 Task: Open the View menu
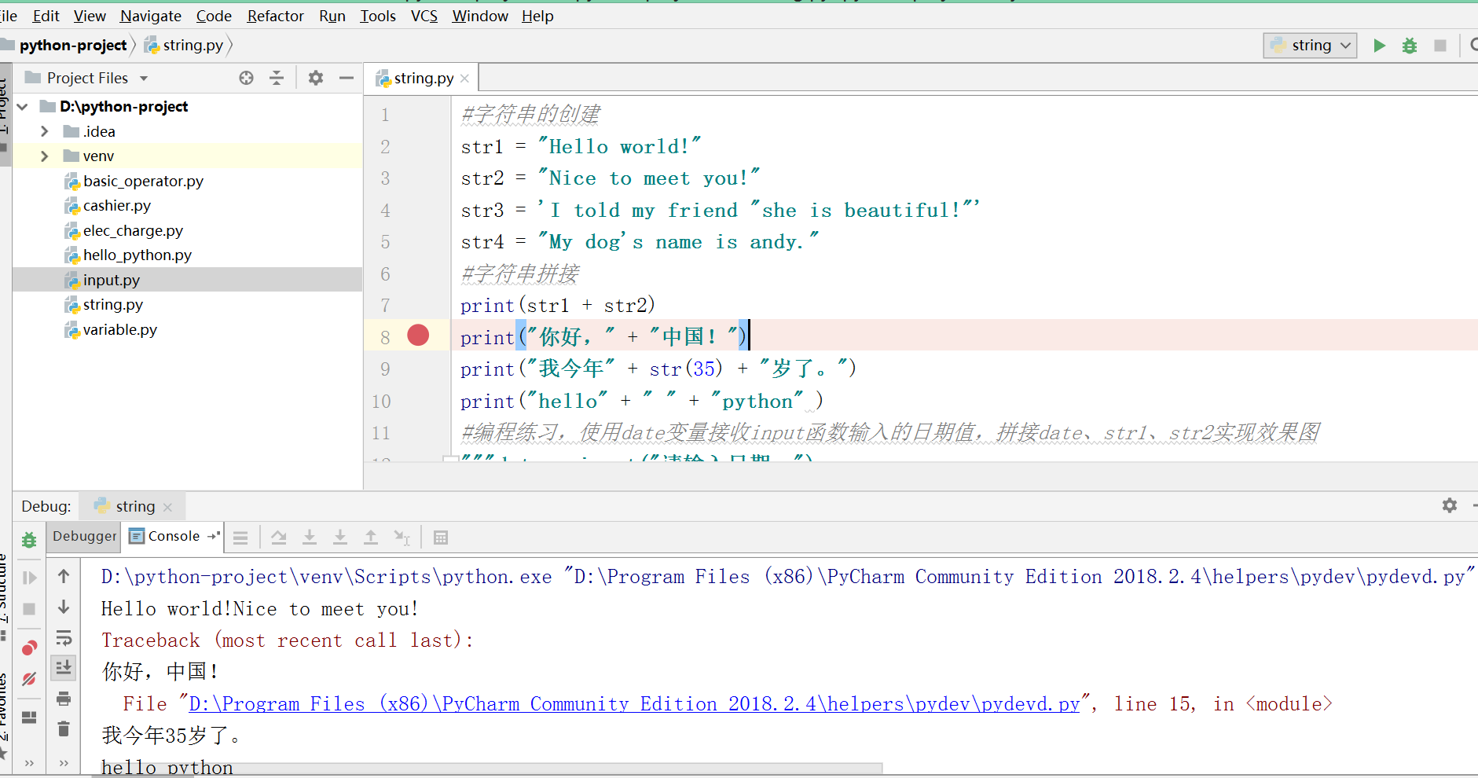[x=90, y=16]
